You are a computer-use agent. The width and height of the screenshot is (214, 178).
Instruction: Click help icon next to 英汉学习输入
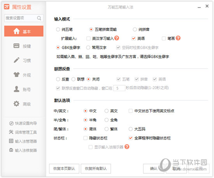[x=117, y=38]
